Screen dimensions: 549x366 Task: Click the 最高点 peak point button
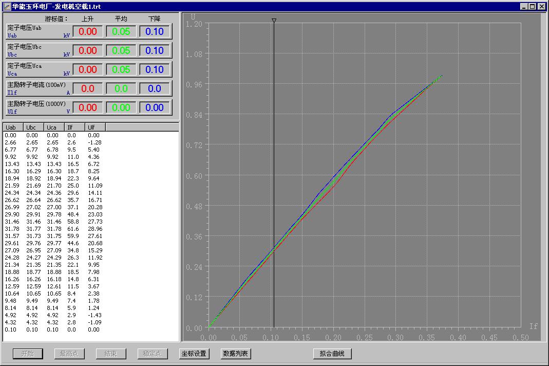pyautogui.click(x=69, y=354)
